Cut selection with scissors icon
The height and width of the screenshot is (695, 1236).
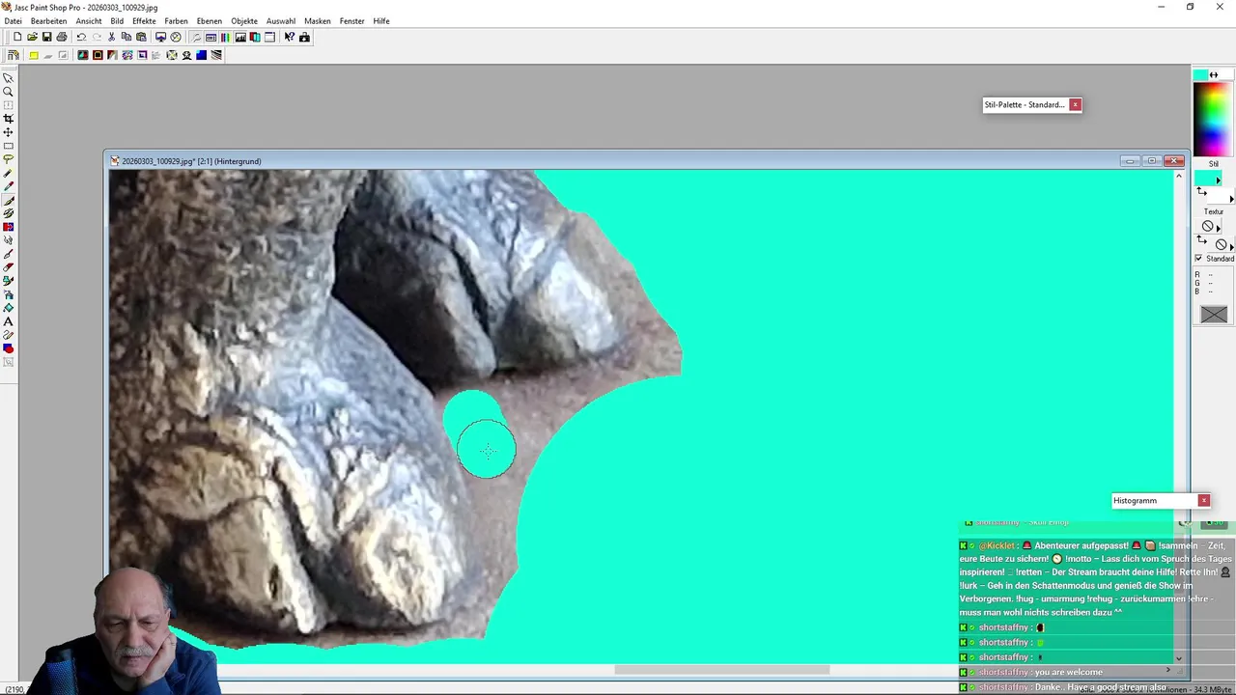(111, 37)
